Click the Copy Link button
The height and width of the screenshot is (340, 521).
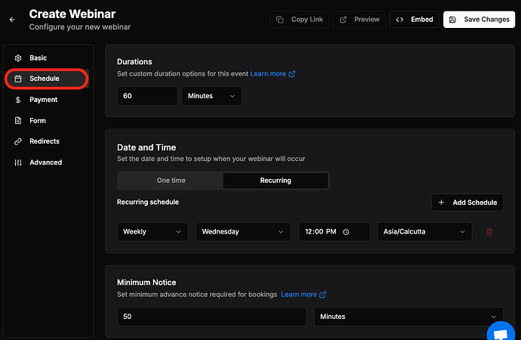pyautogui.click(x=299, y=20)
